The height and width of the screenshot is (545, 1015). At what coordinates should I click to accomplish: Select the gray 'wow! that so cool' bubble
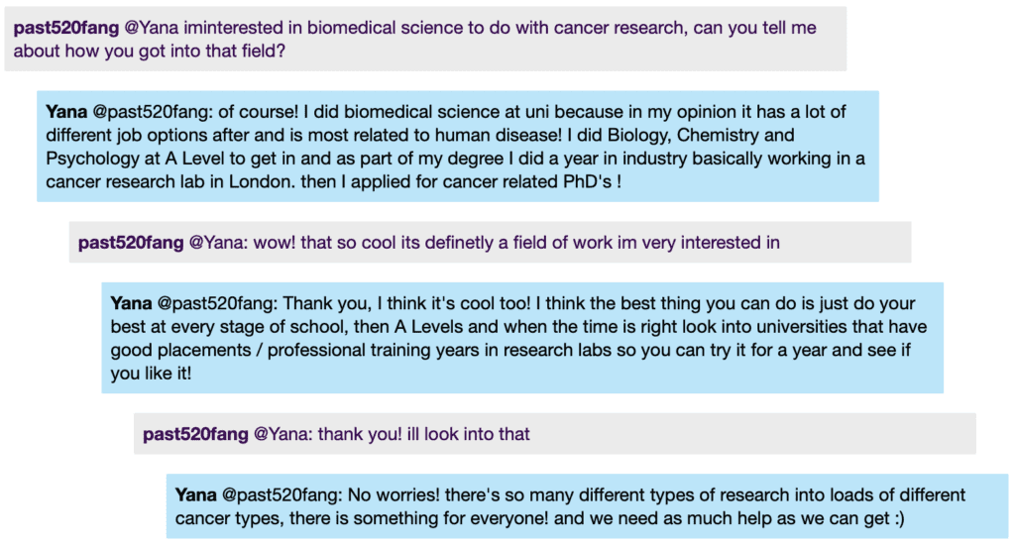(490, 242)
